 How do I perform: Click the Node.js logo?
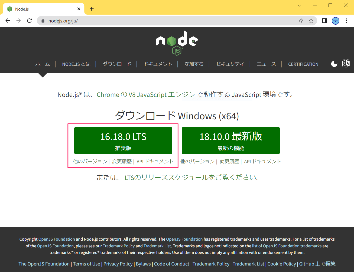[x=177, y=43]
